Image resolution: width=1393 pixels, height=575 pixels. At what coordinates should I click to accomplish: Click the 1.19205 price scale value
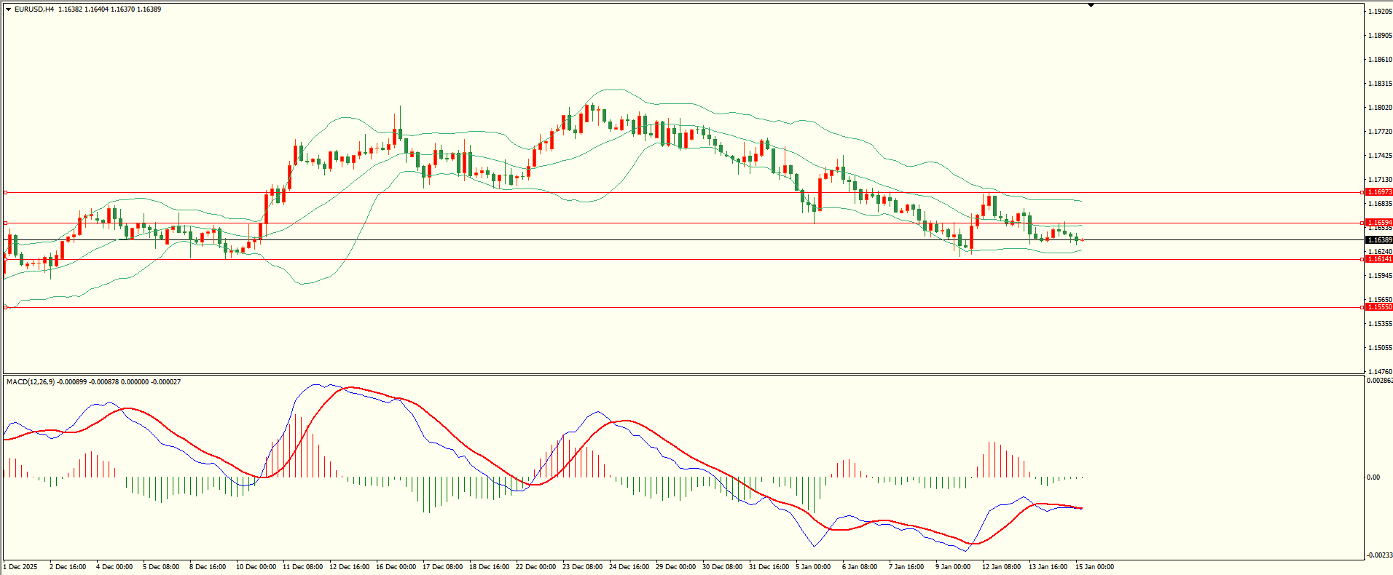click(1380, 12)
